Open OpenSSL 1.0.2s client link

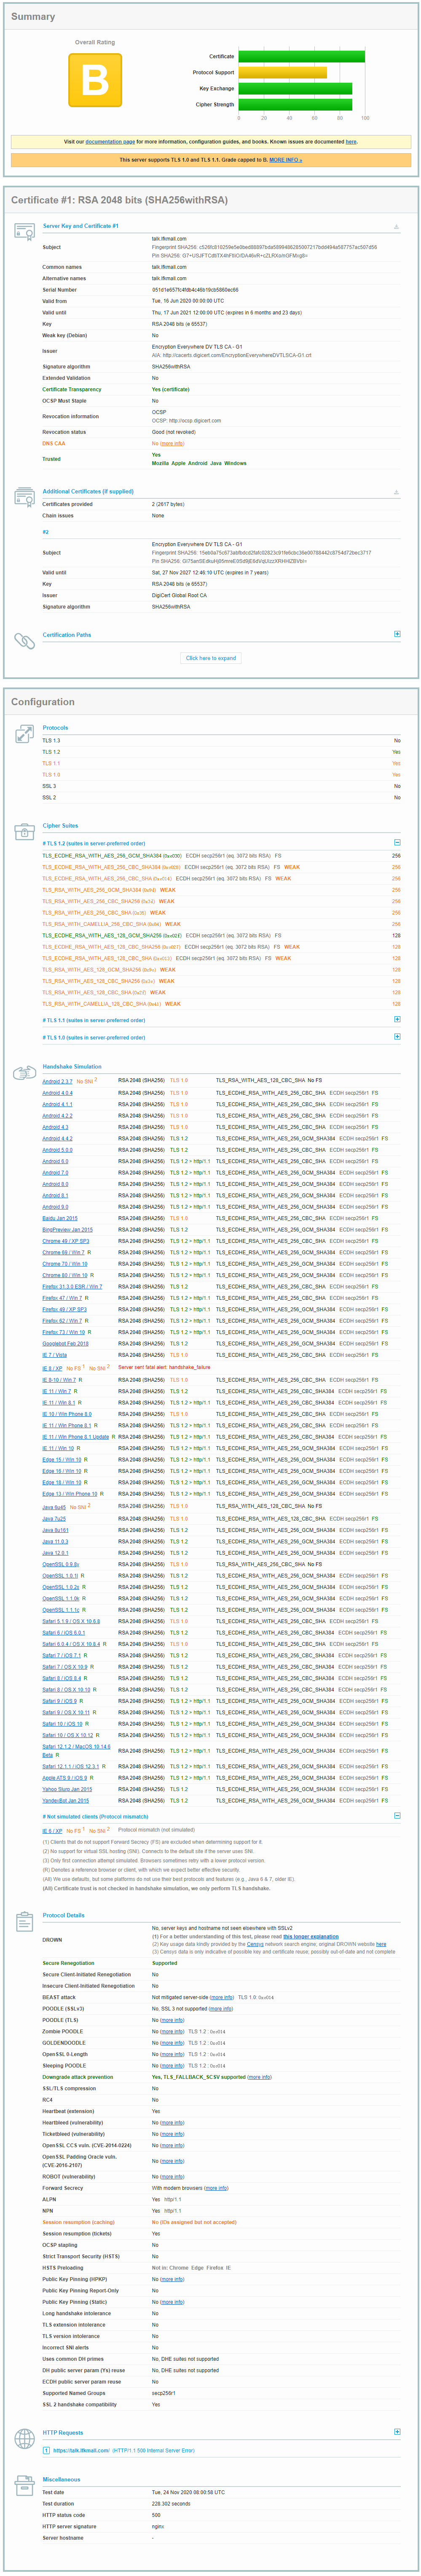click(60, 1587)
